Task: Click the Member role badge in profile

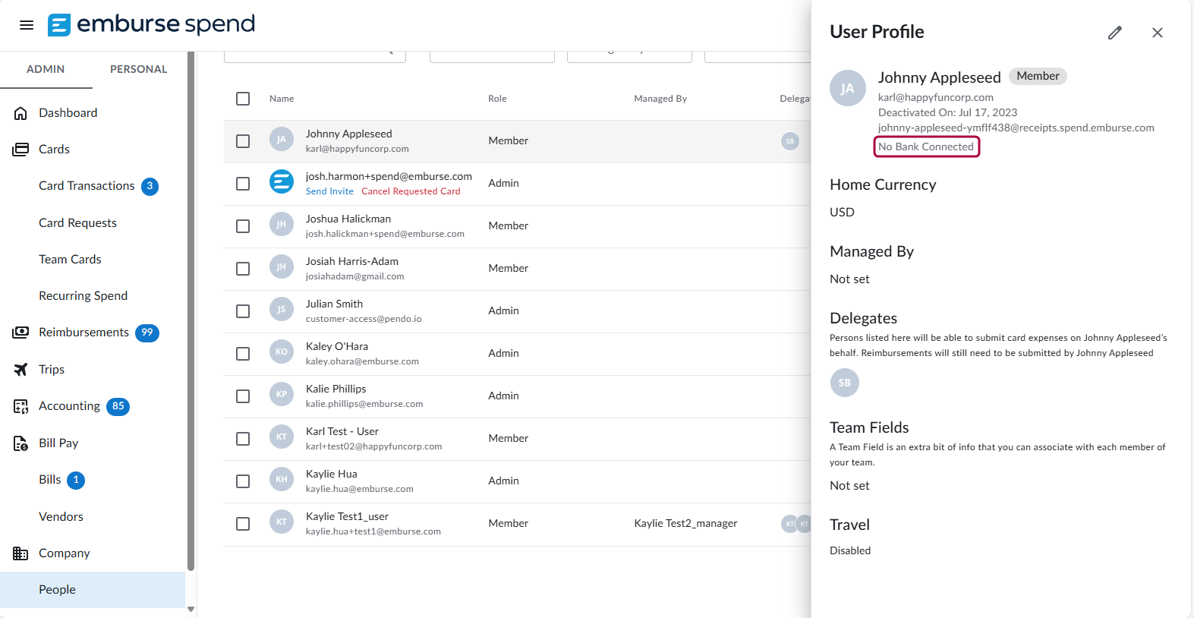Action: pyautogui.click(x=1038, y=76)
